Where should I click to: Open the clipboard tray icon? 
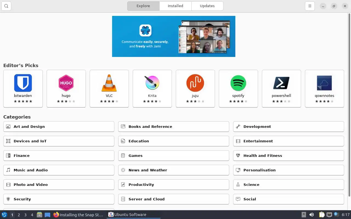click(322, 215)
